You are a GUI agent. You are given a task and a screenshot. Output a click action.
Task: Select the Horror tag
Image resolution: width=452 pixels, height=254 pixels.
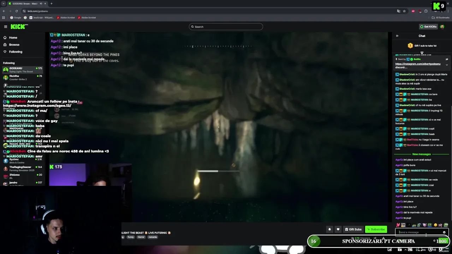[141, 237]
